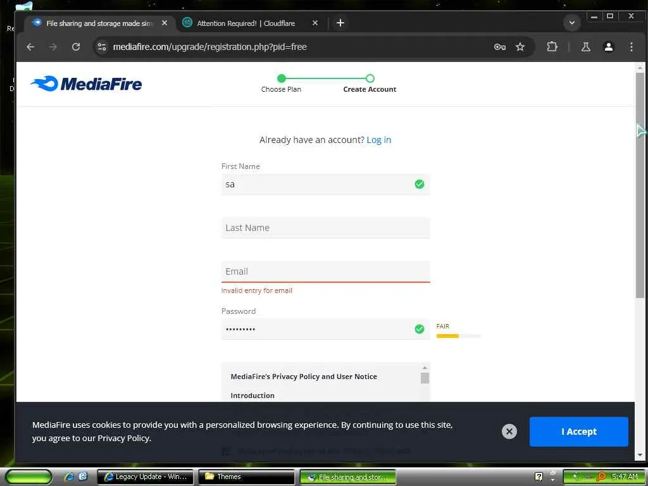
Task: Dismiss the cookie banner with X button
Action: pos(509,432)
